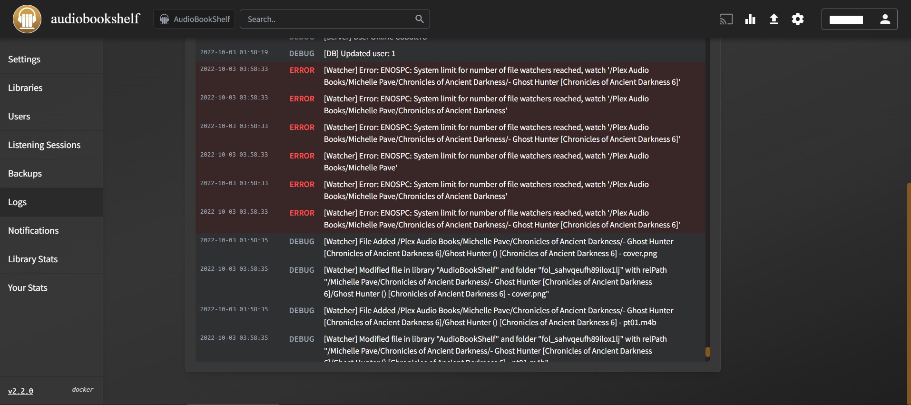Open the user account button
Image resolution: width=911 pixels, height=405 pixels.
pyautogui.click(x=860, y=20)
